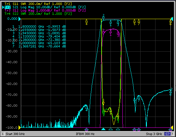Click the cyan reference level arrow at 0.000
Screen dimensions: 176x137
click(20, 19)
